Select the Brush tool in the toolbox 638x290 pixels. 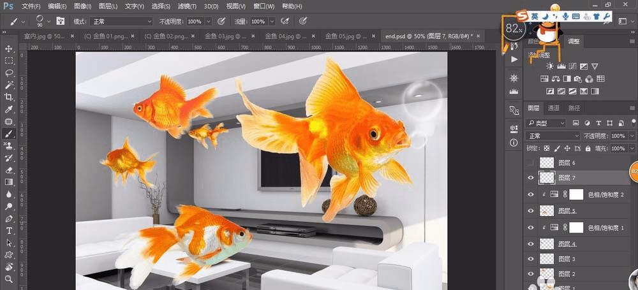8,133
